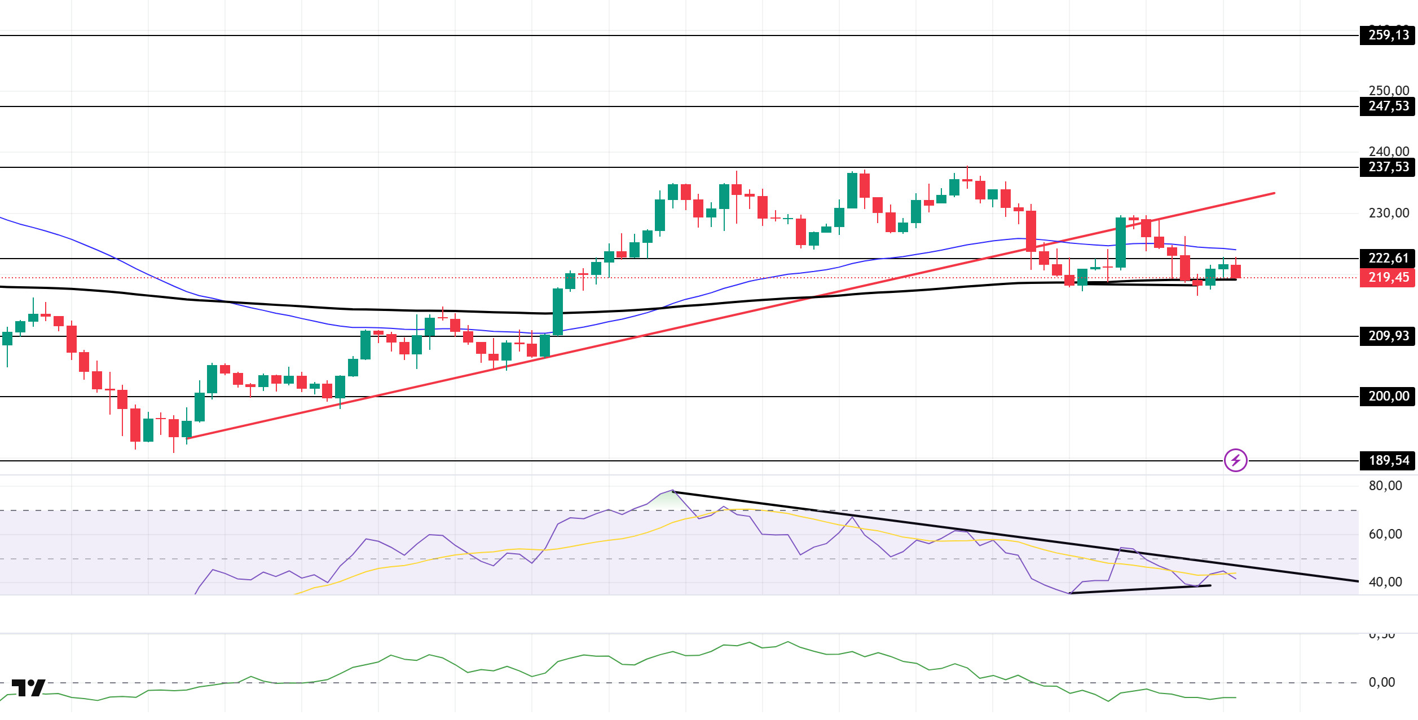Click the 80,00 RSI axis label

click(1385, 486)
